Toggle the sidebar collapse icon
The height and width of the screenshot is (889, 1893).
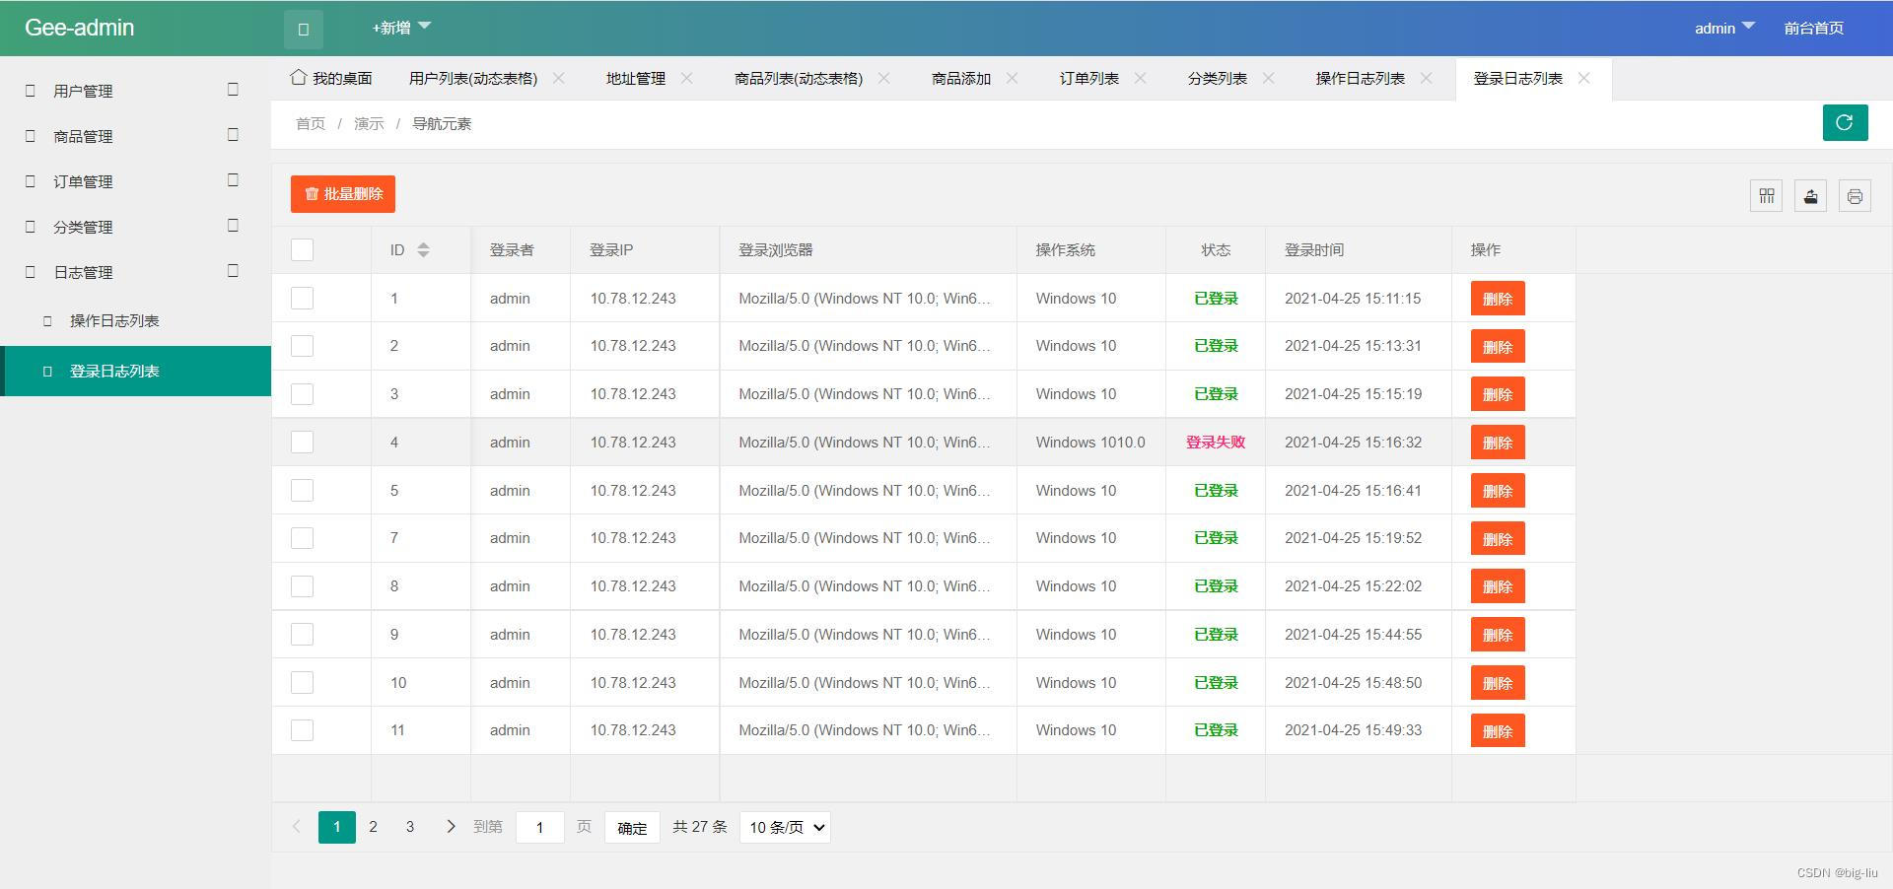304,29
